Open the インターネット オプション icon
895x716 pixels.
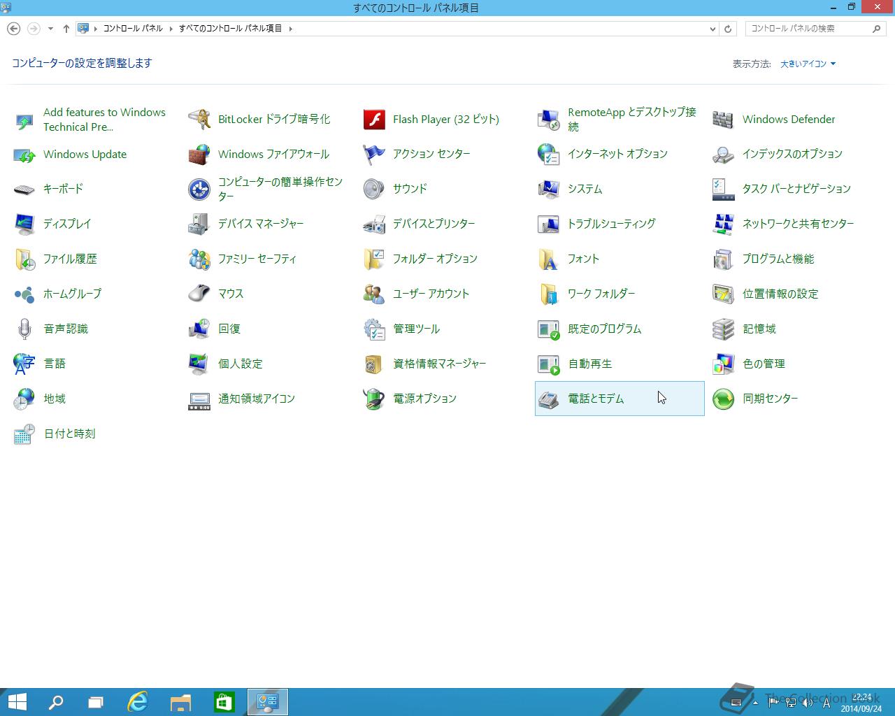(549, 154)
